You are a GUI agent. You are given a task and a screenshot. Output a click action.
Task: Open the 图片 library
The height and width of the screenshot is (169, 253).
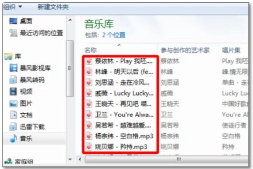point(26,103)
